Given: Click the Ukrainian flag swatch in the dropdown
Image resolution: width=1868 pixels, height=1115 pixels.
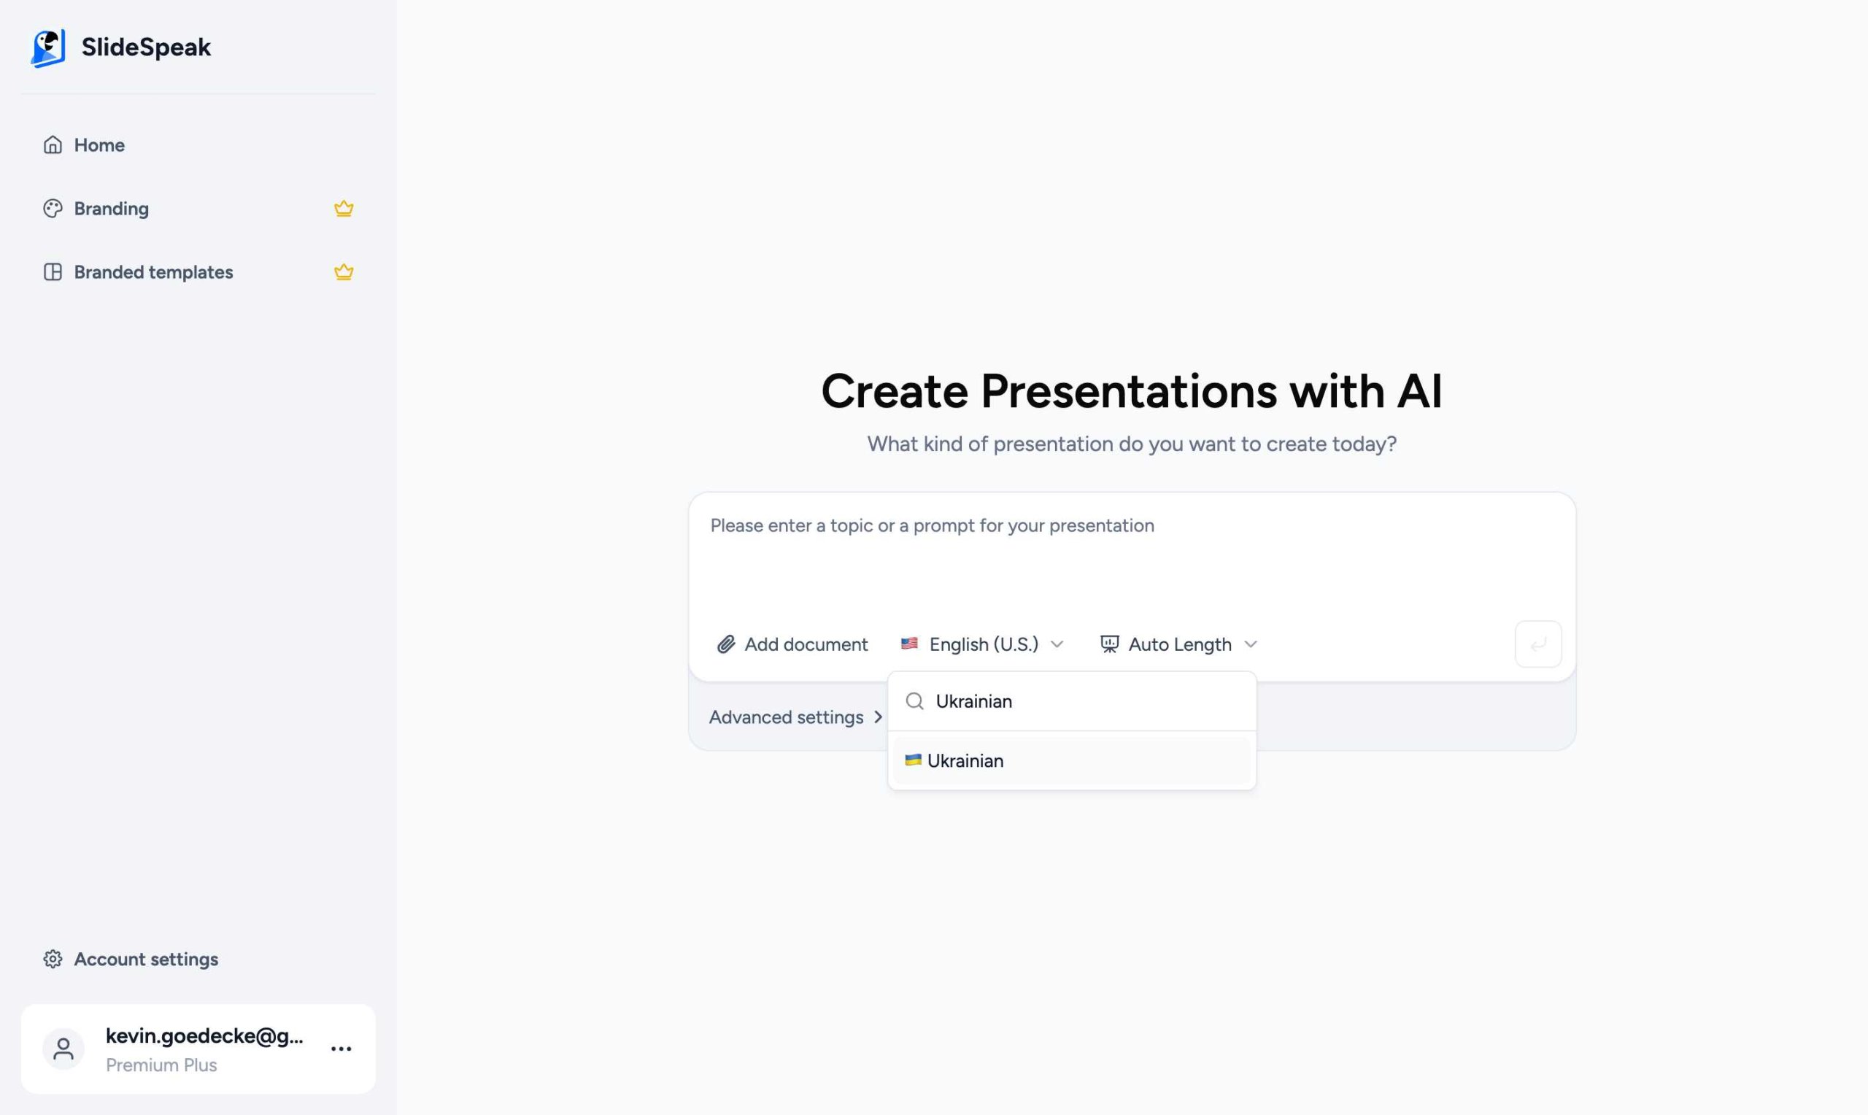Looking at the screenshot, I should pyautogui.click(x=912, y=760).
